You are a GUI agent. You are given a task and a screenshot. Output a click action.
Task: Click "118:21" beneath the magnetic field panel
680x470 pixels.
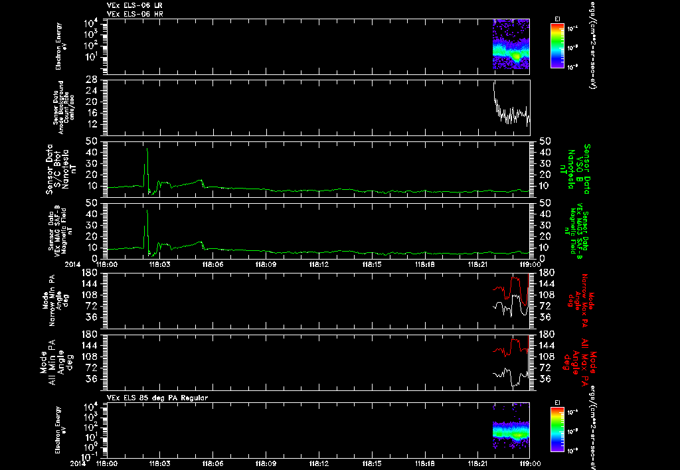click(477, 264)
